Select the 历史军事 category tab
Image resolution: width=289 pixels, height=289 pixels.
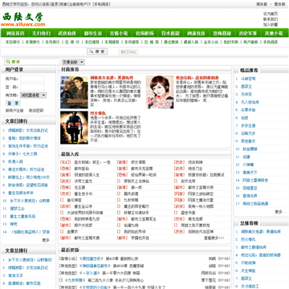pyautogui.click(x=248, y=33)
